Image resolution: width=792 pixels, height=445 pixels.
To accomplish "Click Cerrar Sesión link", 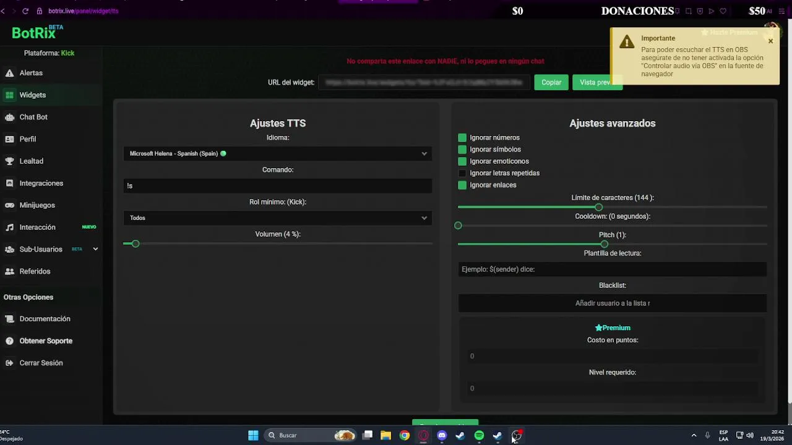I will coord(41,363).
